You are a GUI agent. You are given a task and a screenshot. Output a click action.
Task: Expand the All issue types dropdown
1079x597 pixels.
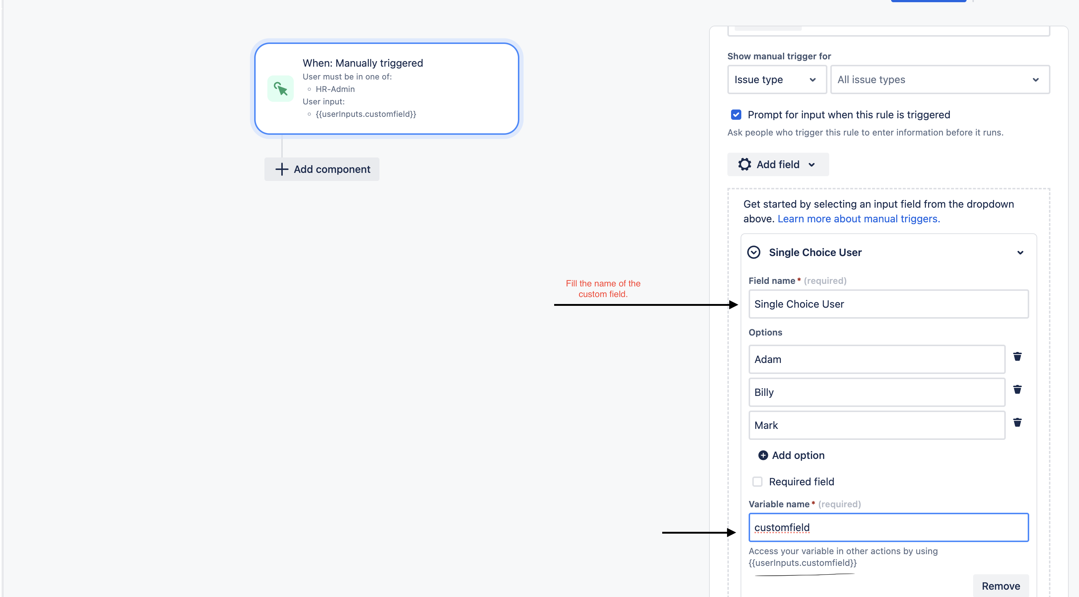coord(939,79)
